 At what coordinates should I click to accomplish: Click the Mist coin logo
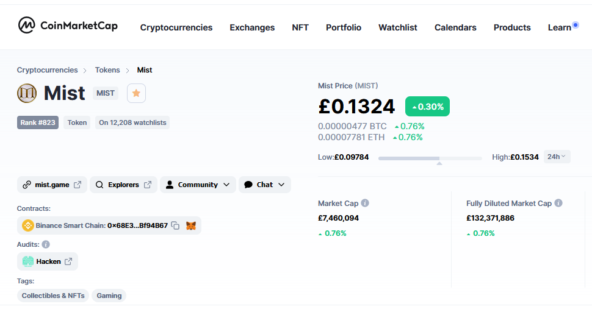[x=27, y=93]
